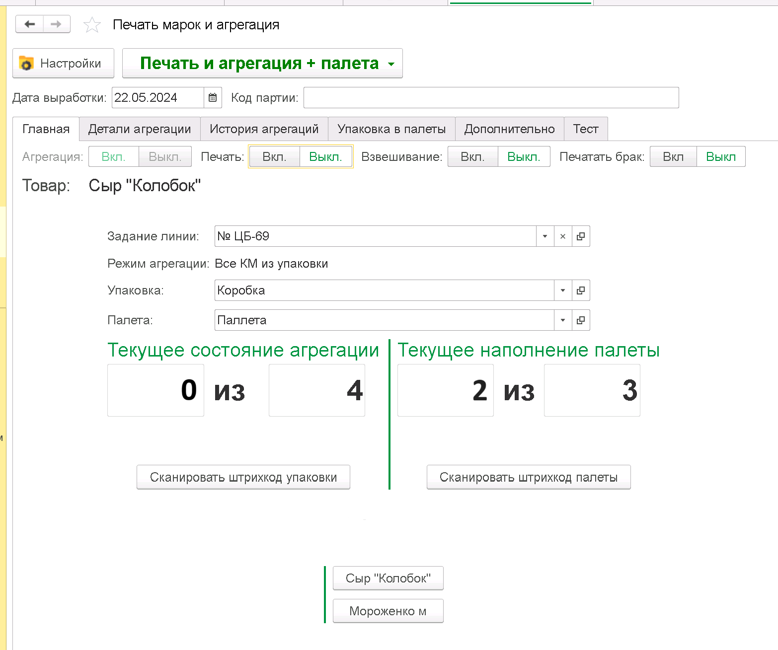778x650 pixels.
Task: Click Сканировать штрихкод палеты button
Action: click(x=529, y=477)
